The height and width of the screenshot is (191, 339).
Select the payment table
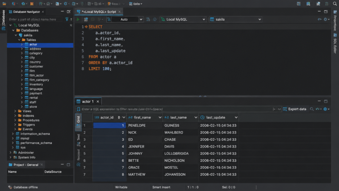click(x=35, y=93)
